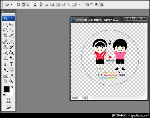The image size is (150, 118).
Task: Select the Path Selection tool
Action: click(x=5, y=70)
